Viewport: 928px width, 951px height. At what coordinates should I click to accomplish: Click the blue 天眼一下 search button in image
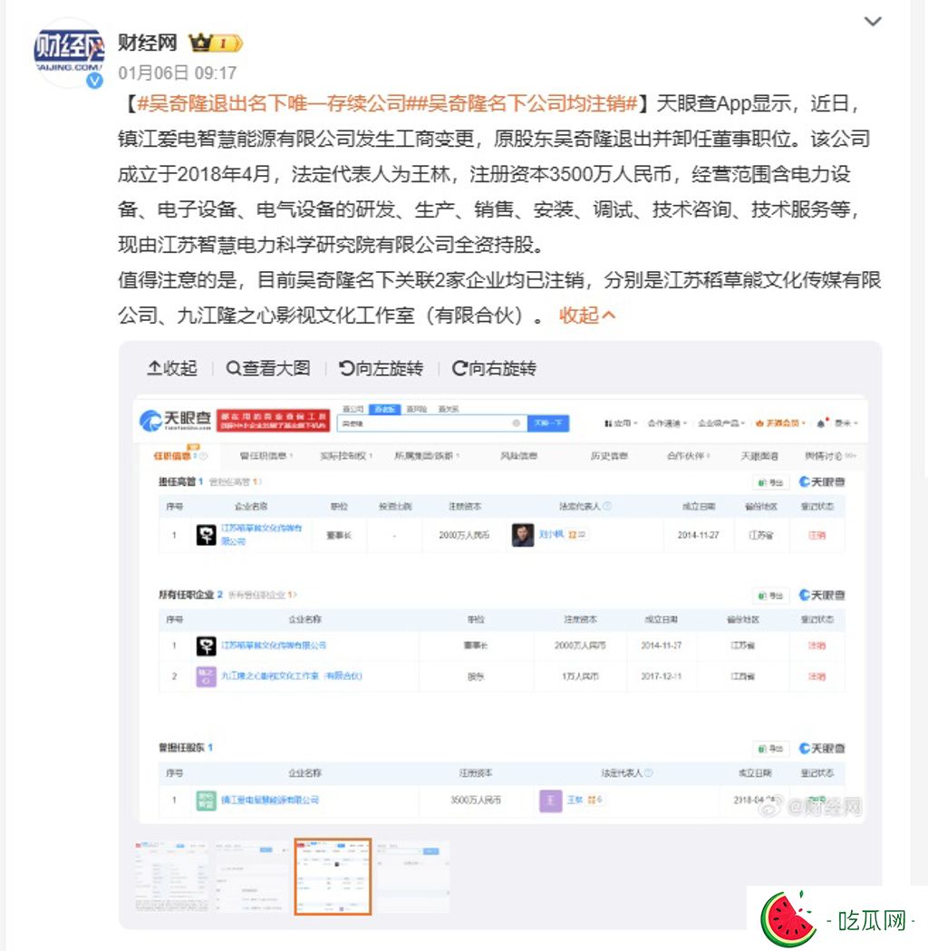(x=548, y=422)
